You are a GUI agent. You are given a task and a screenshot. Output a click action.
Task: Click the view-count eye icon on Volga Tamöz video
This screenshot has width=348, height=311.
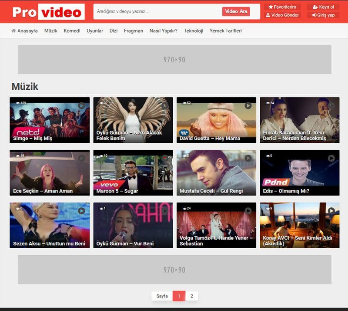click(184, 209)
